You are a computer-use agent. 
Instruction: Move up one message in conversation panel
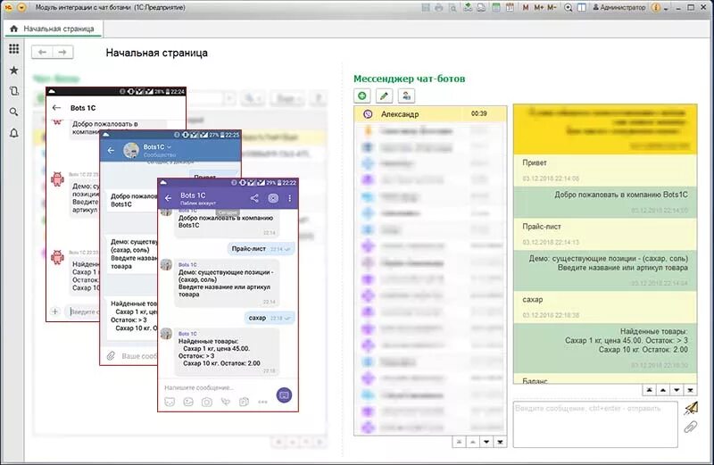click(663, 390)
